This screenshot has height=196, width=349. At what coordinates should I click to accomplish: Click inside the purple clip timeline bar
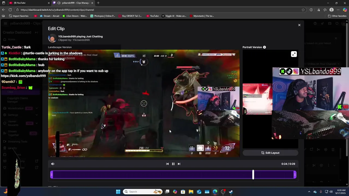coord(173,175)
